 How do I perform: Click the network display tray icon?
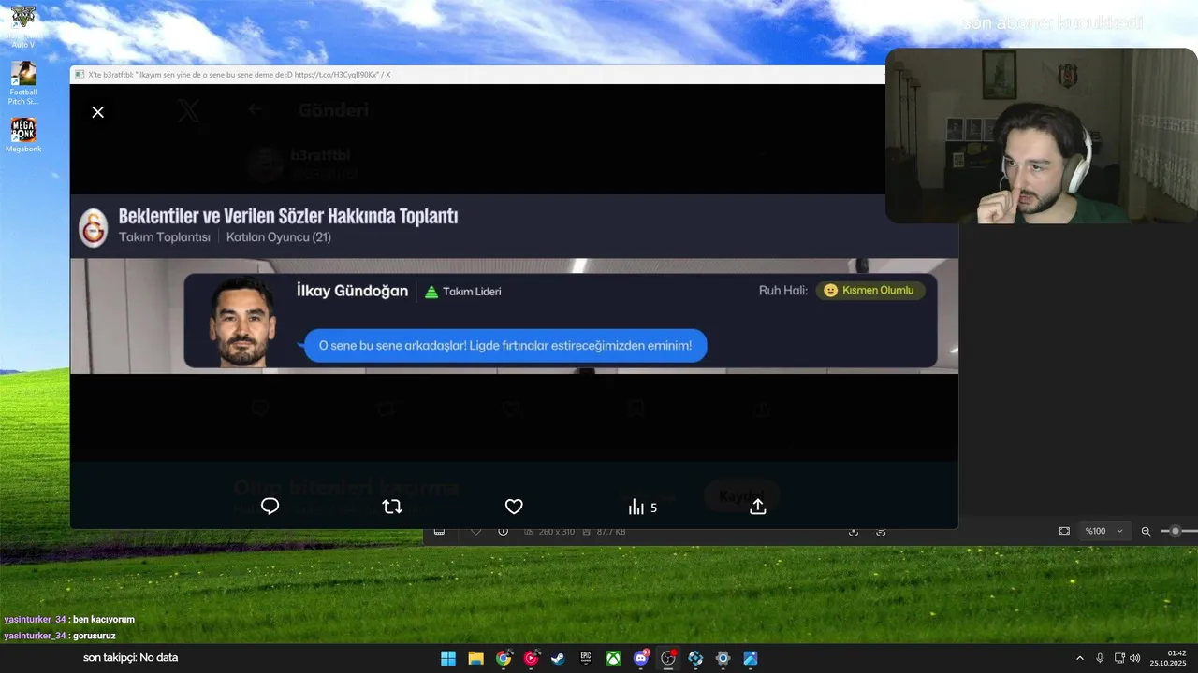pos(1119,658)
